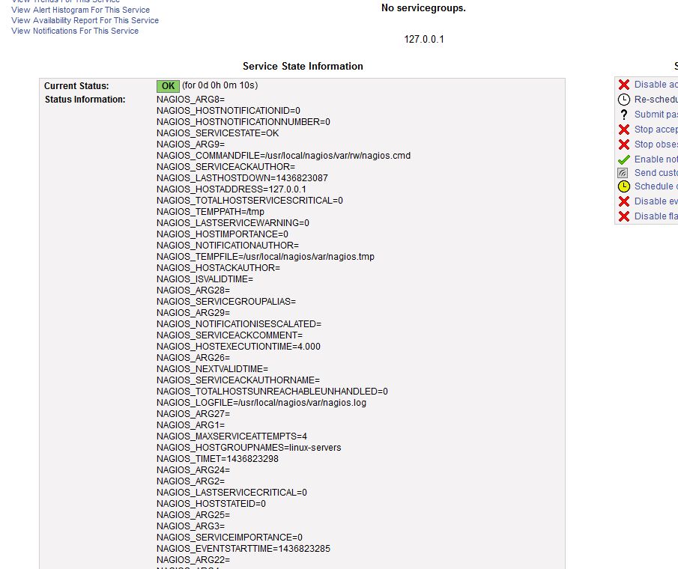Click the green OK current status badge
This screenshot has width=678, height=569.
[168, 86]
